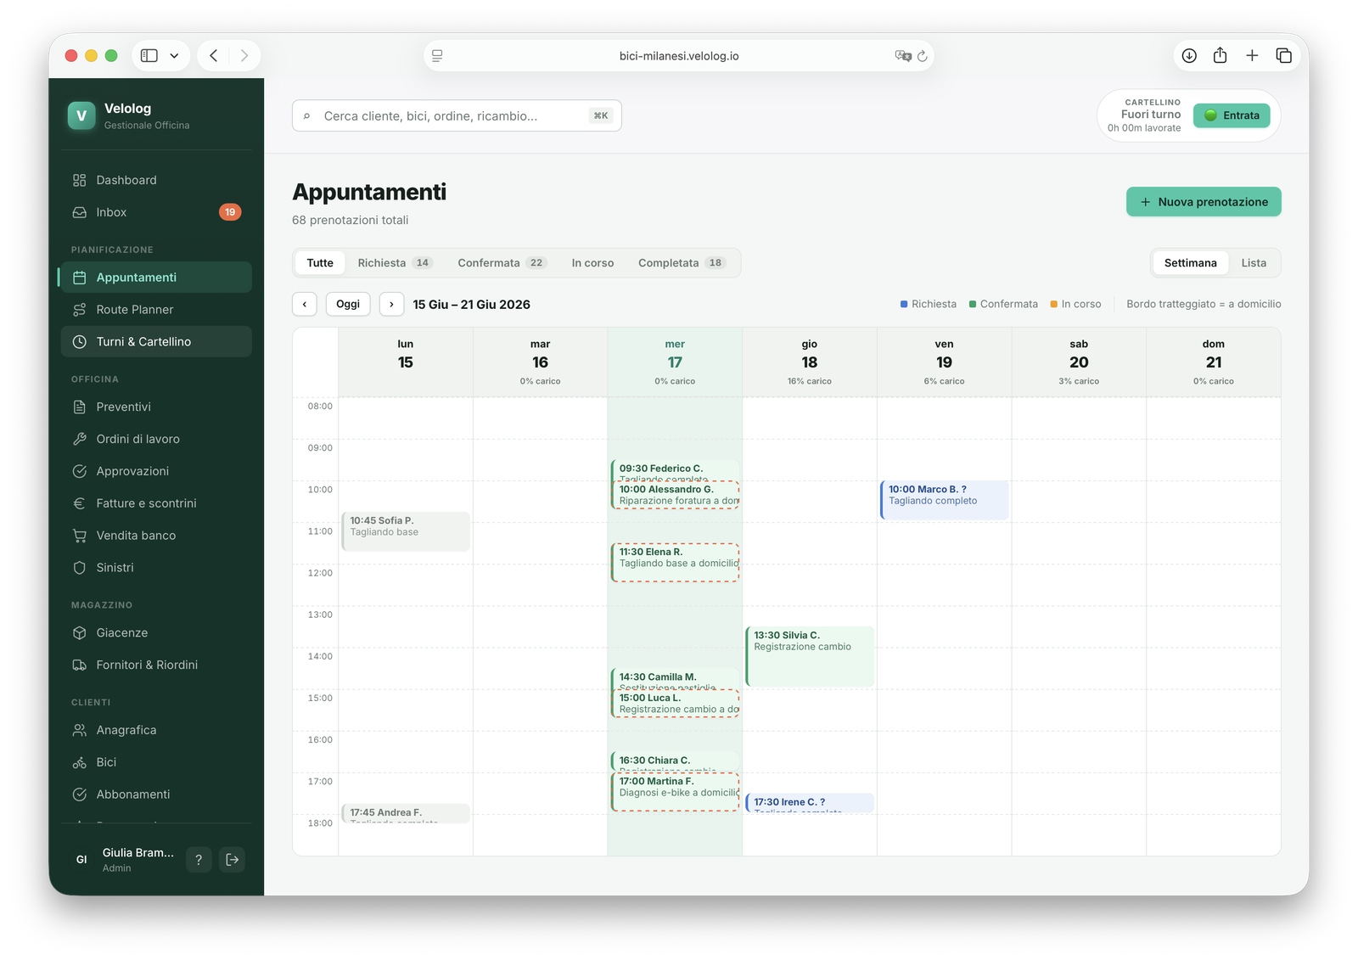Click the Ordini di lavoro wrench icon
Image resolution: width=1358 pixels, height=960 pixels.
tap(79, 439)
